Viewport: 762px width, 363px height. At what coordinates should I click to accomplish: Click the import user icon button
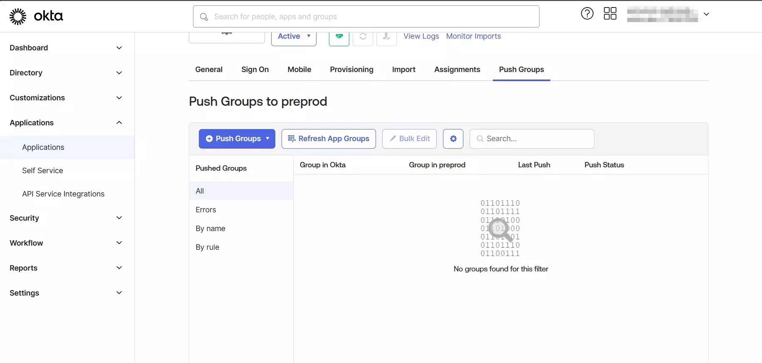[x=386, y=37]
